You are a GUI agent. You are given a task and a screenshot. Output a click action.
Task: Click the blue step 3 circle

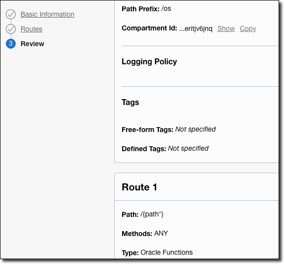point(11,44)
